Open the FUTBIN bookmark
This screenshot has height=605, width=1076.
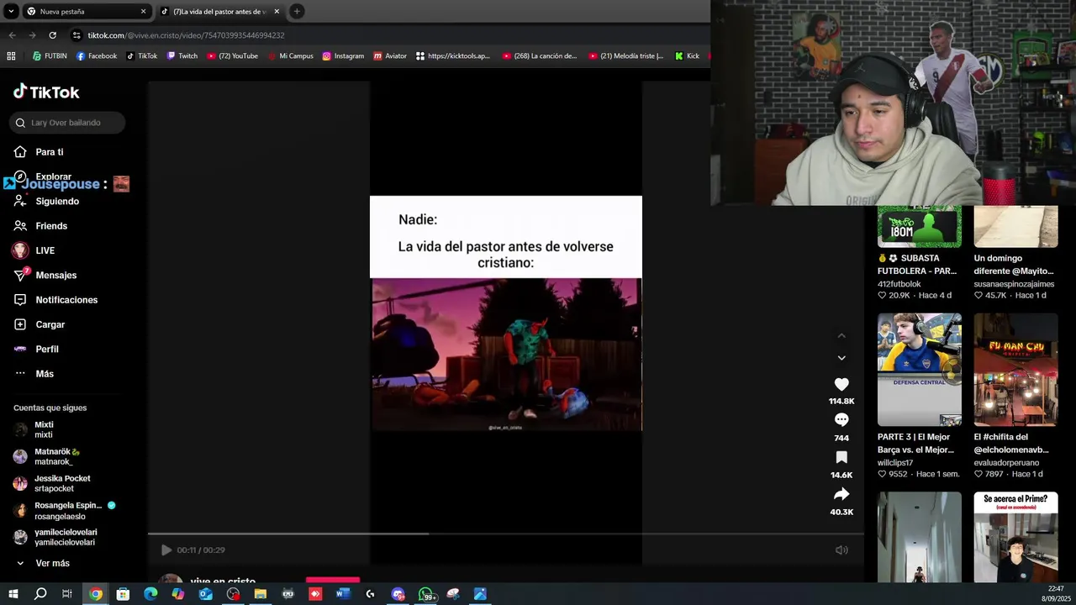pyautogui.click(x=50, y=56)
